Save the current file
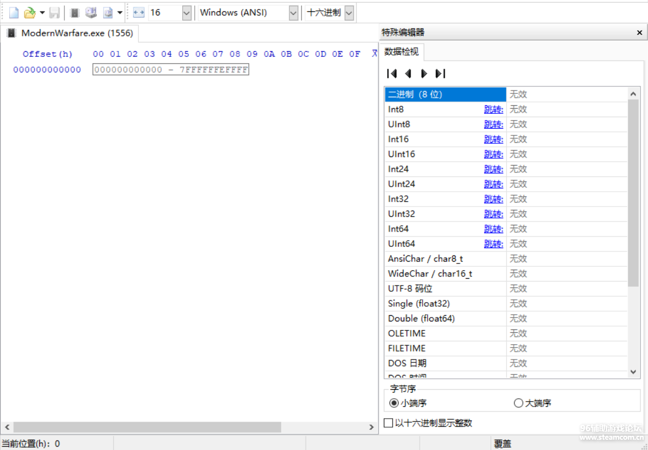 54,12
